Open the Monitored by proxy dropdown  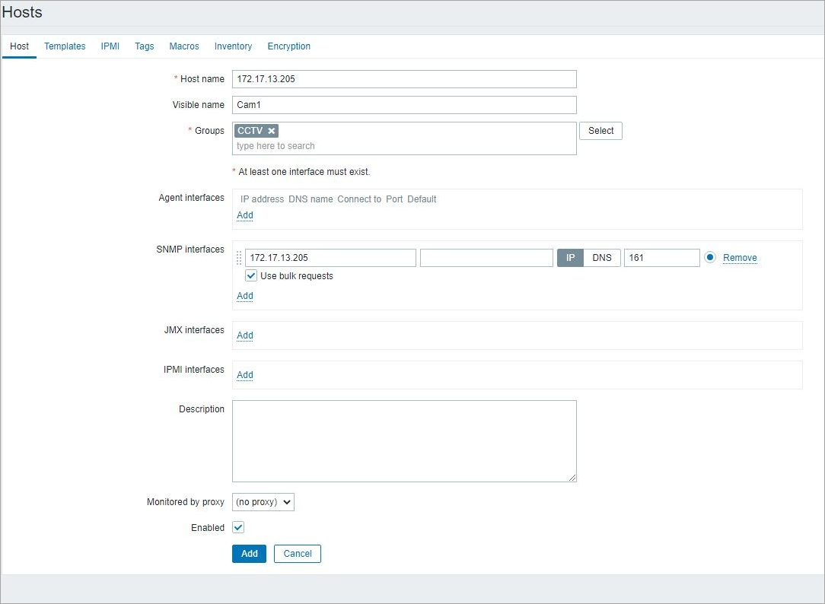[x=263, y=502]
